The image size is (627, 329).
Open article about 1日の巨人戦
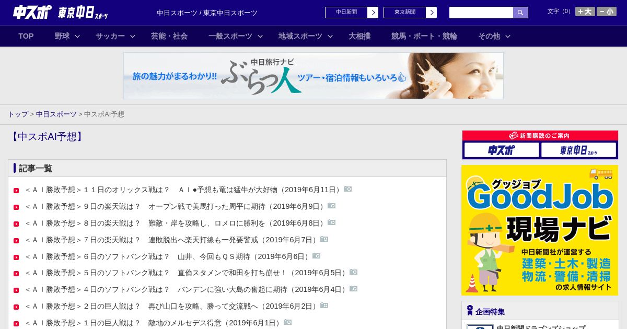tap(154, 323)
